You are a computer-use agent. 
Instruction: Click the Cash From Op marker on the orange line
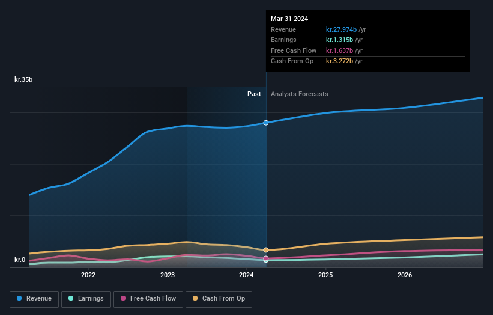pos(266,250)
